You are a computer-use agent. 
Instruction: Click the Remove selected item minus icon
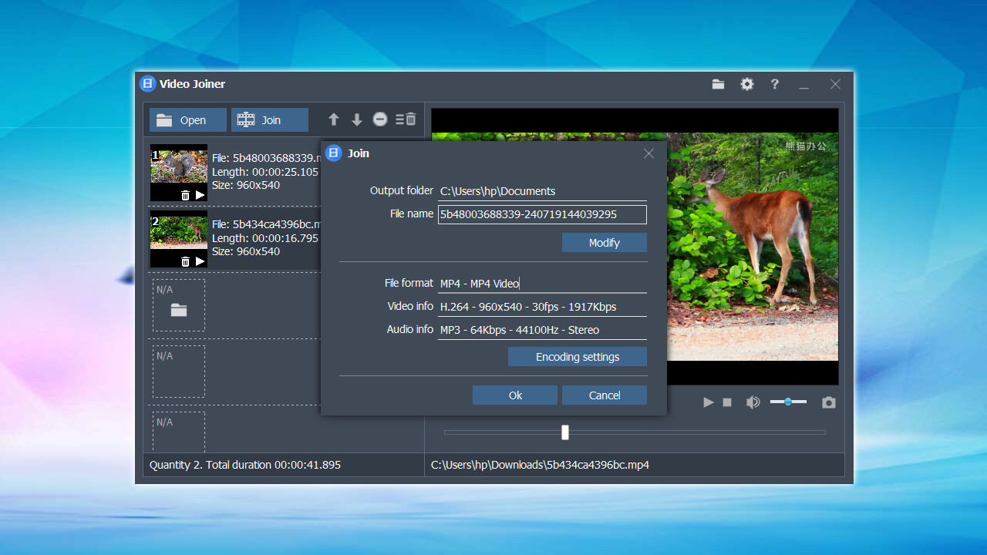click(x=380, y=119)
